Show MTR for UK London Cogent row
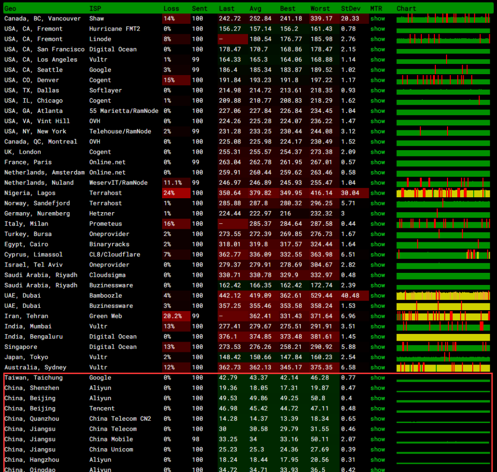 pos(377,152)
